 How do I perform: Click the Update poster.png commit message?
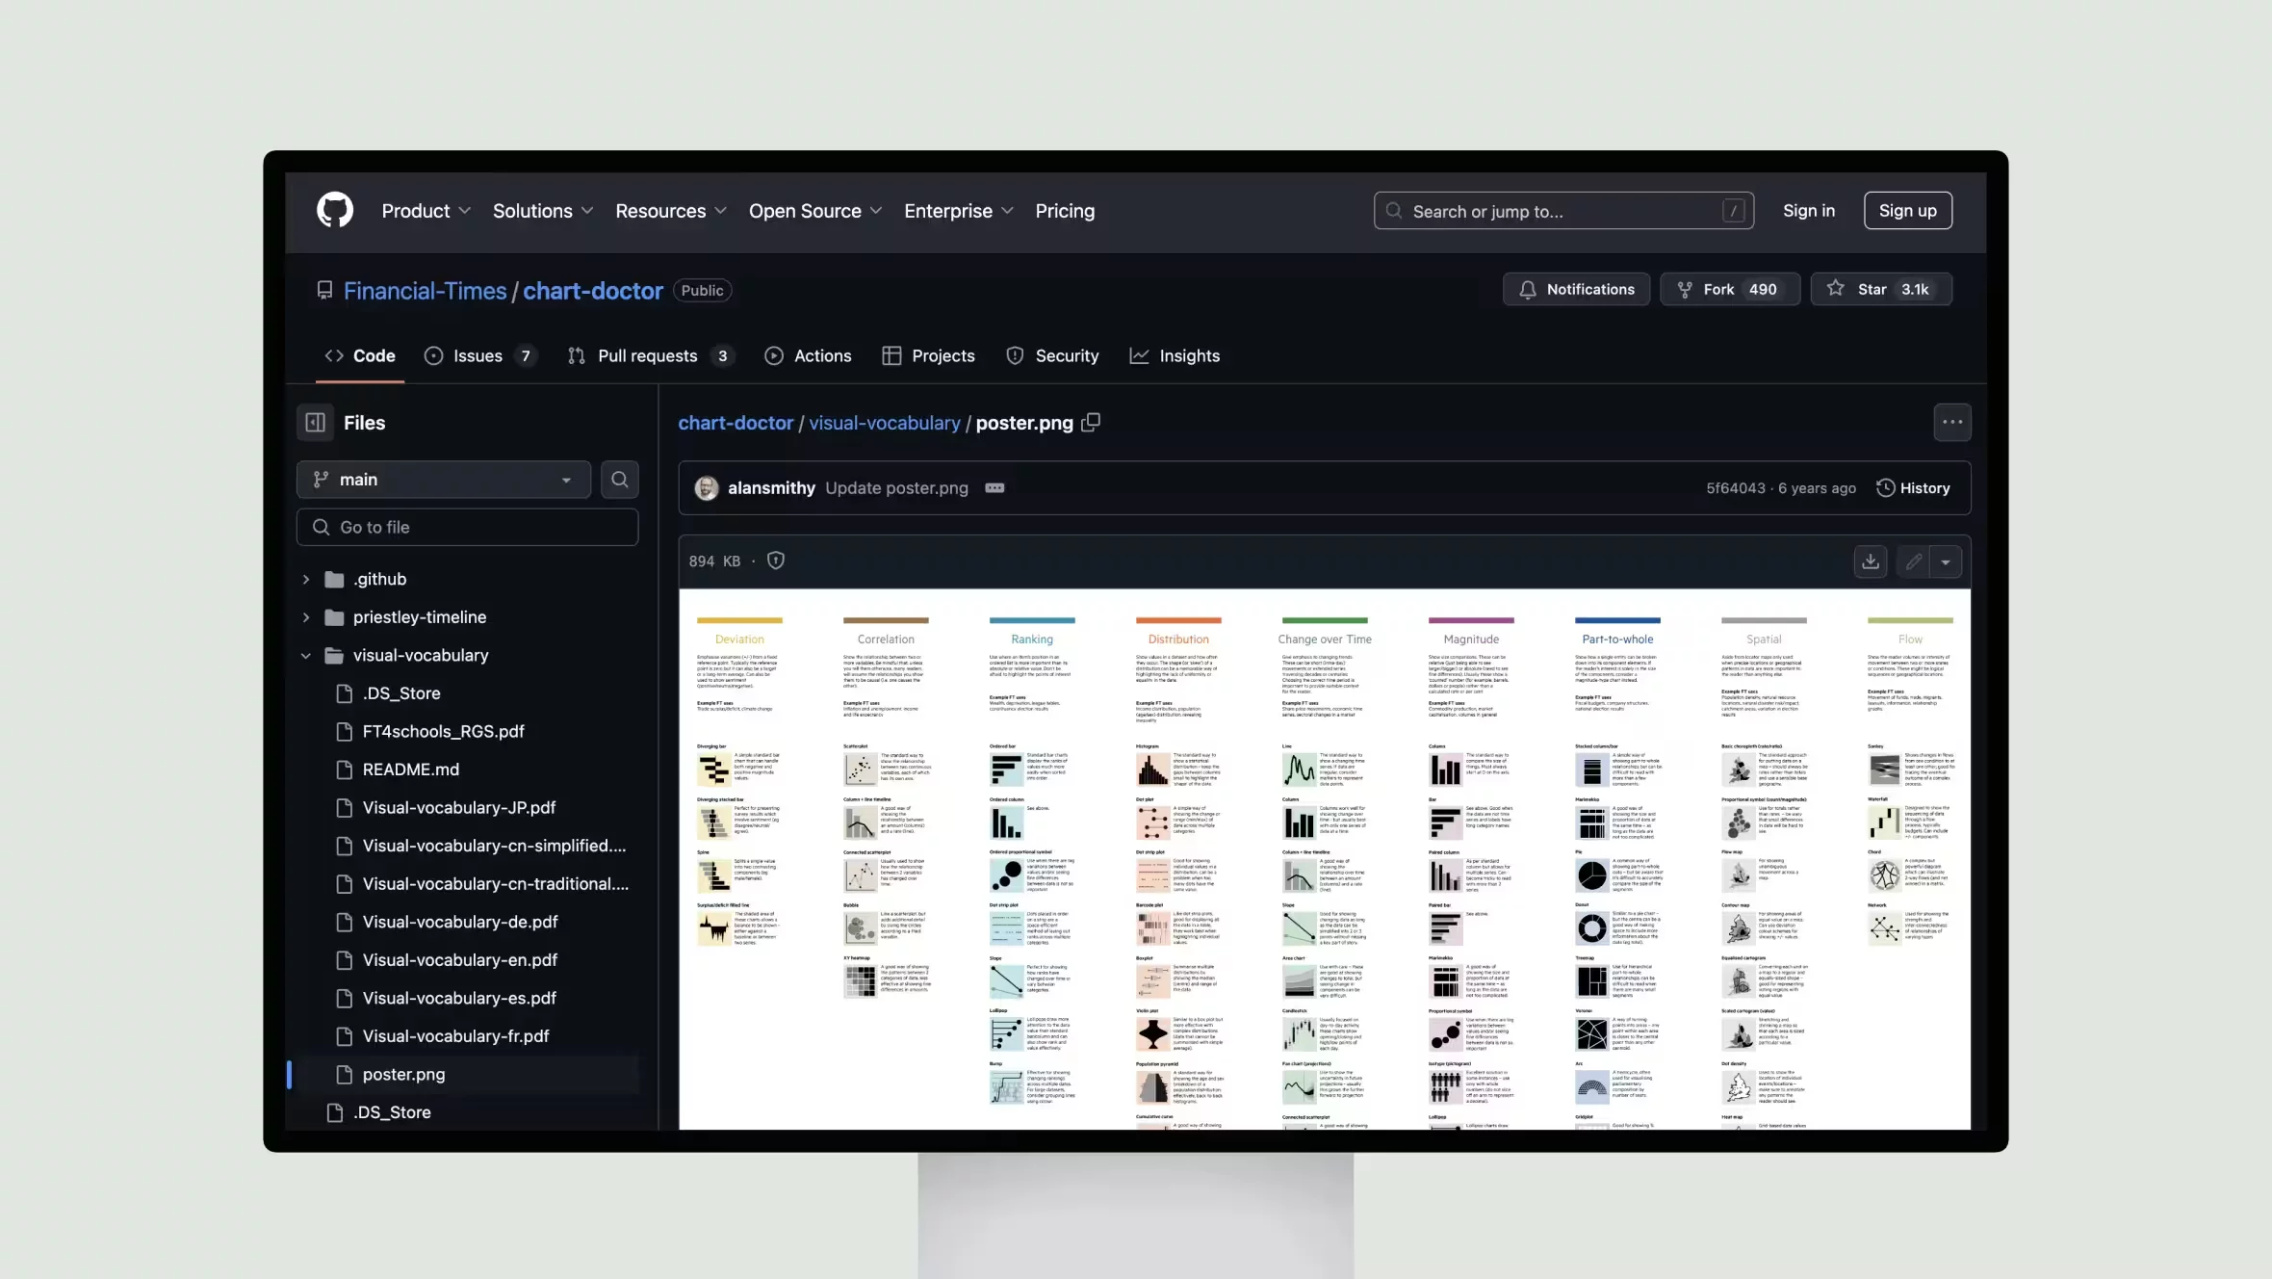tap(896, 488)
